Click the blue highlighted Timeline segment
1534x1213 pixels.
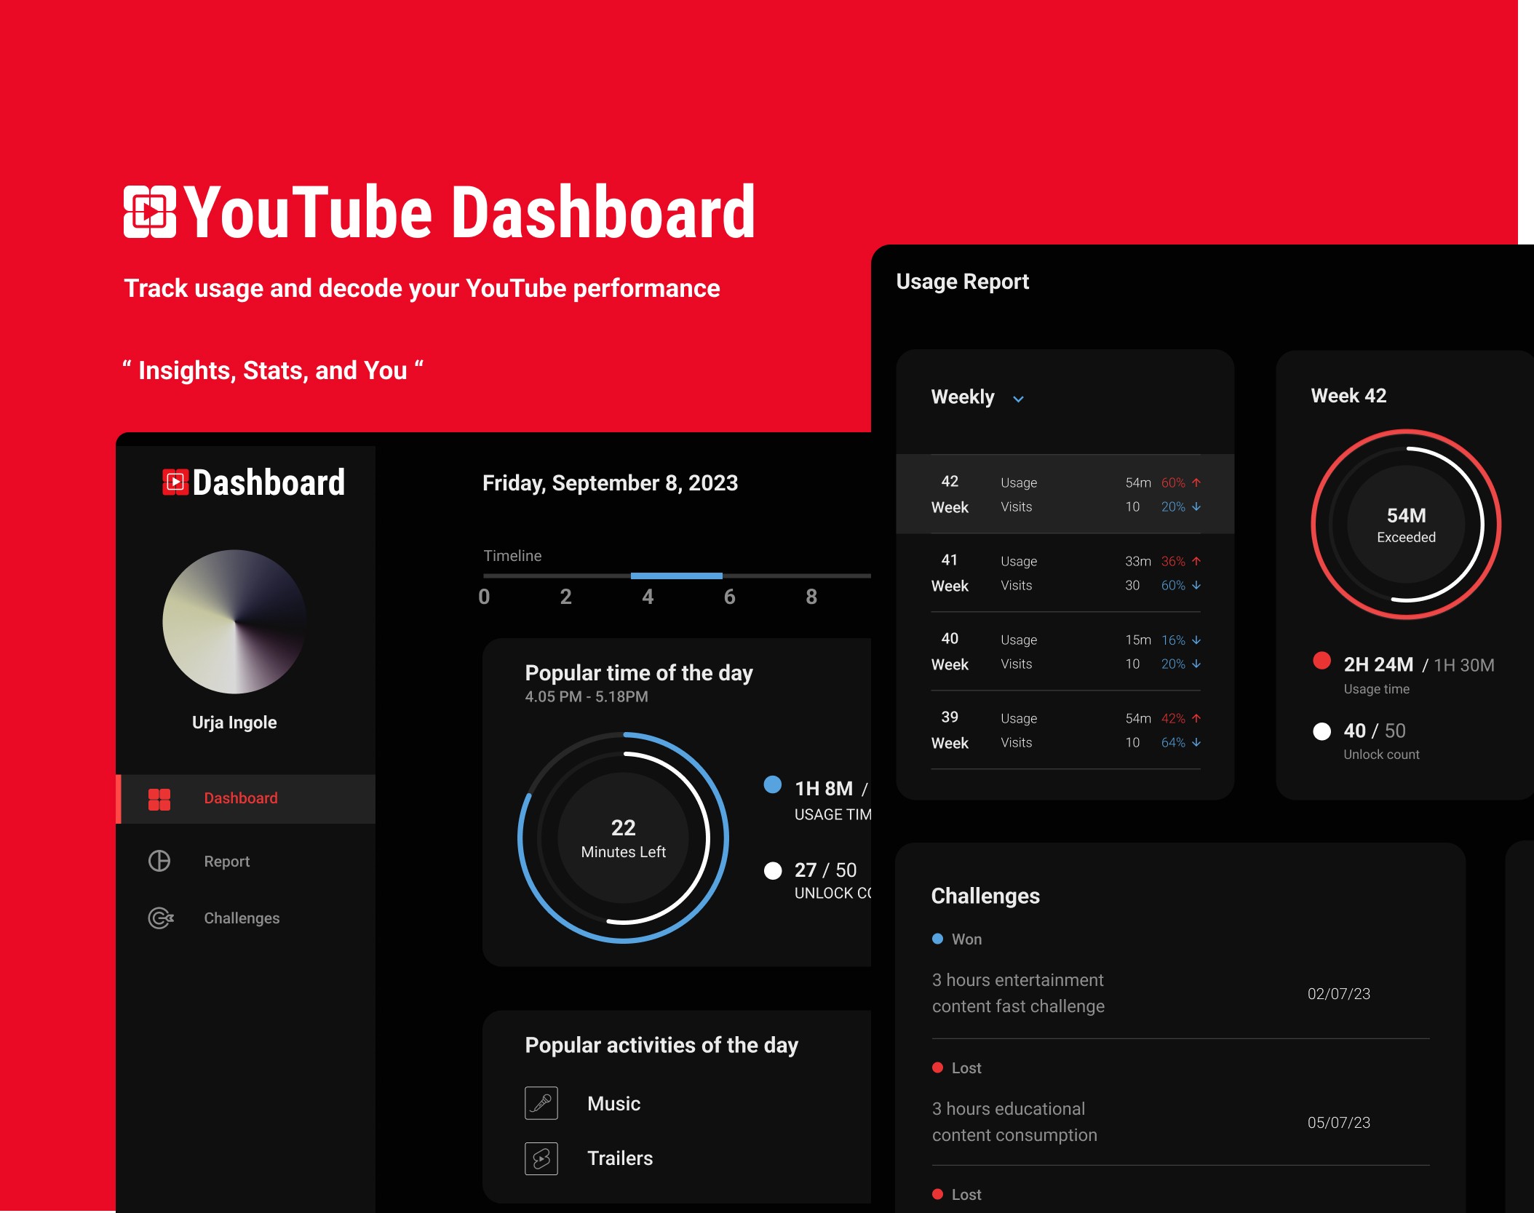tap(676, 576)
